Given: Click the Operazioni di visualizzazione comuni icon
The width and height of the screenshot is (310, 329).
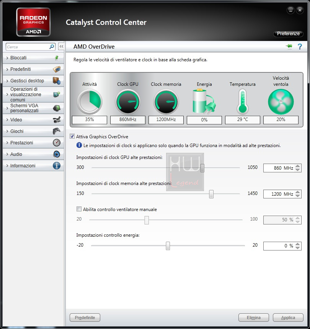Looking at the screenshot, I should coord(57,95).
